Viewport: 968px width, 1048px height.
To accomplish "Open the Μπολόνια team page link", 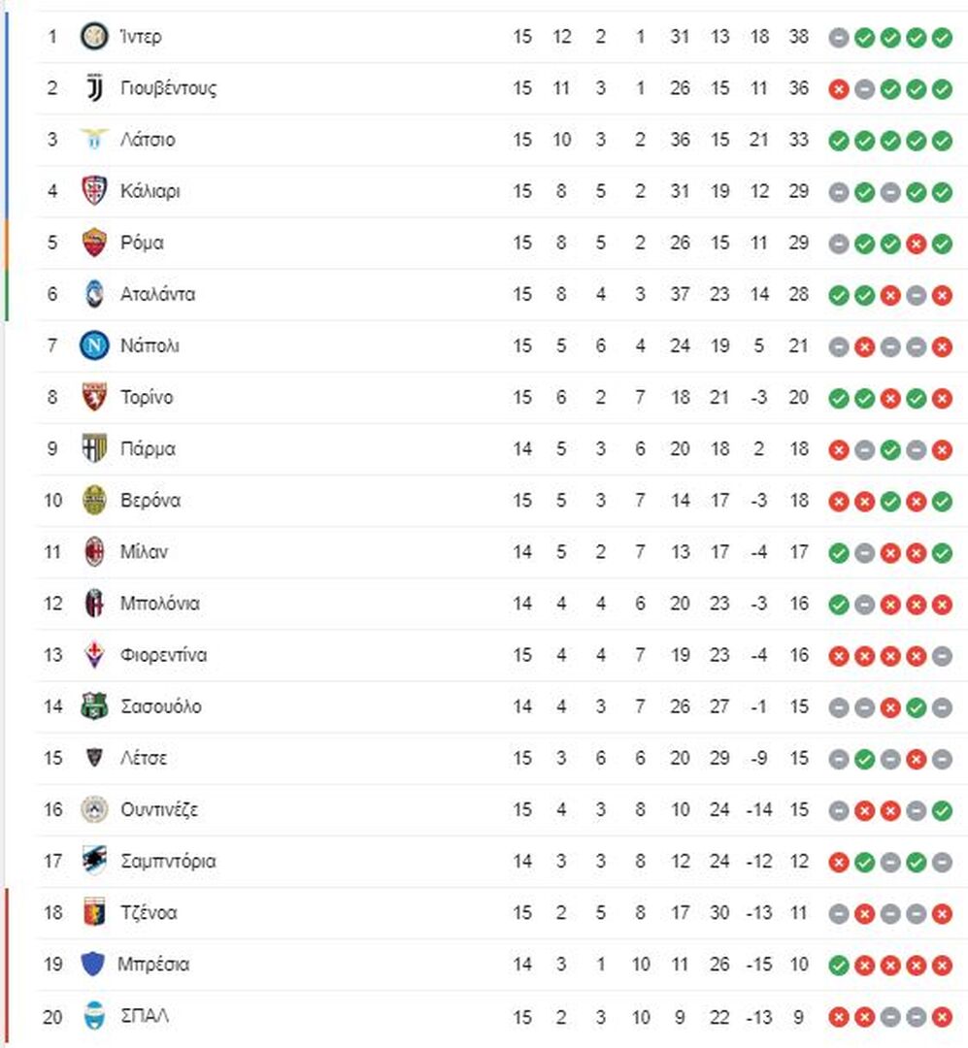I will click(160, 603).
